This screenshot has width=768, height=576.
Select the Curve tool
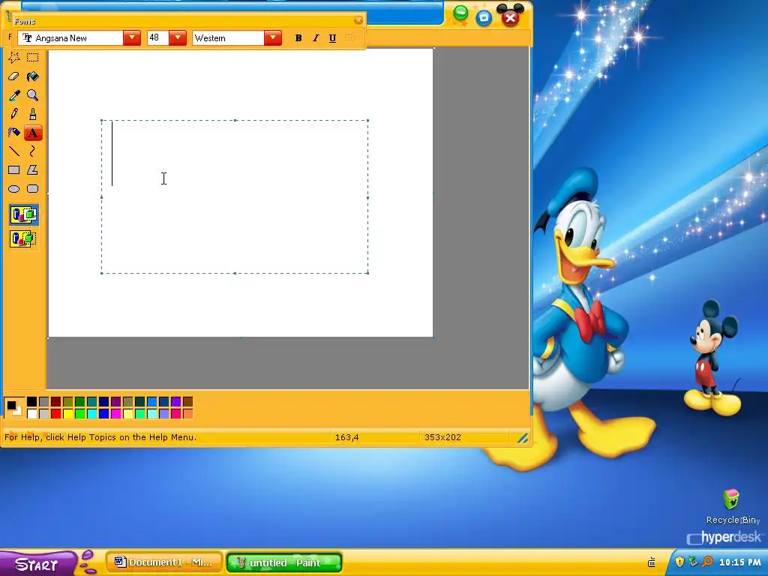(33, 151)
